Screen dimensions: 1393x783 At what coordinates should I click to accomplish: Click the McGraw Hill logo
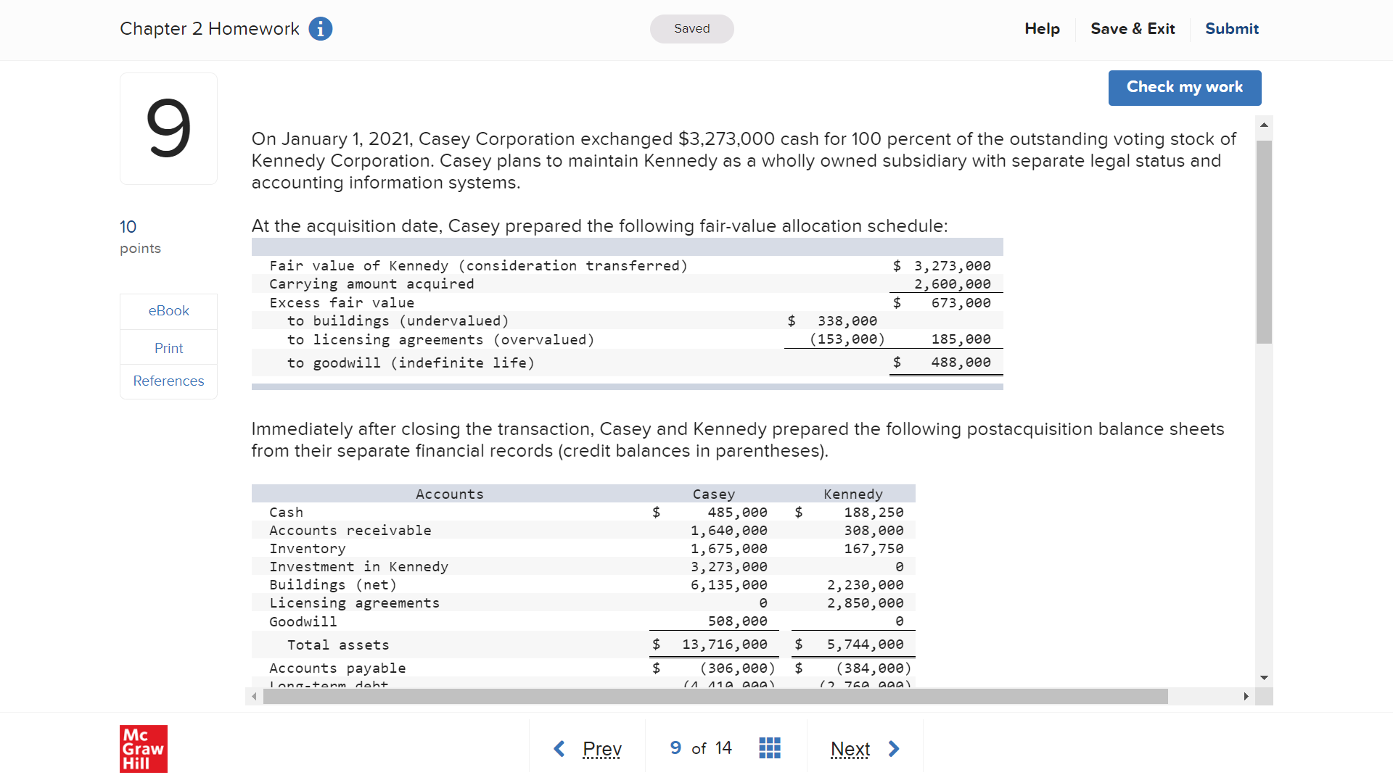pyautogui.click(x=143, y=748)
